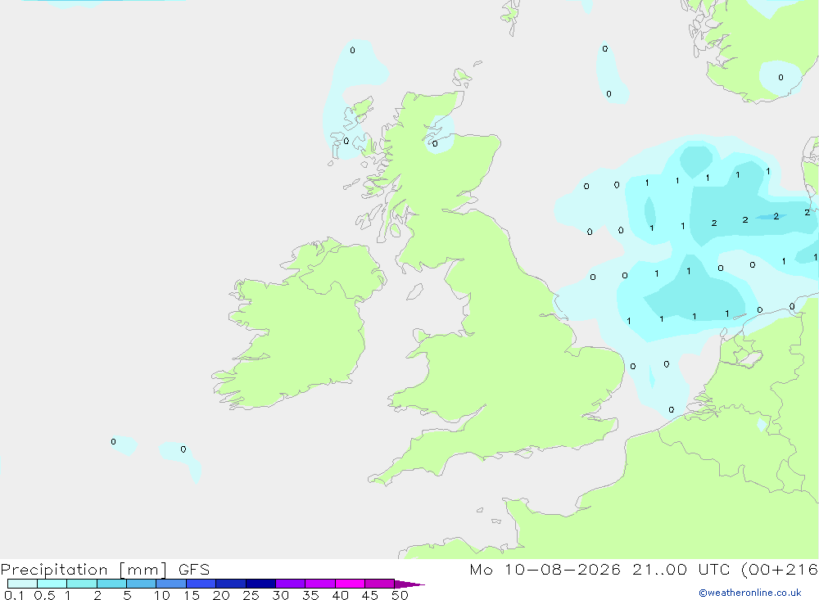819x600 pixels.
Task: Click the 'Precipitation [mm]' title text
Action: click(84, 570)
